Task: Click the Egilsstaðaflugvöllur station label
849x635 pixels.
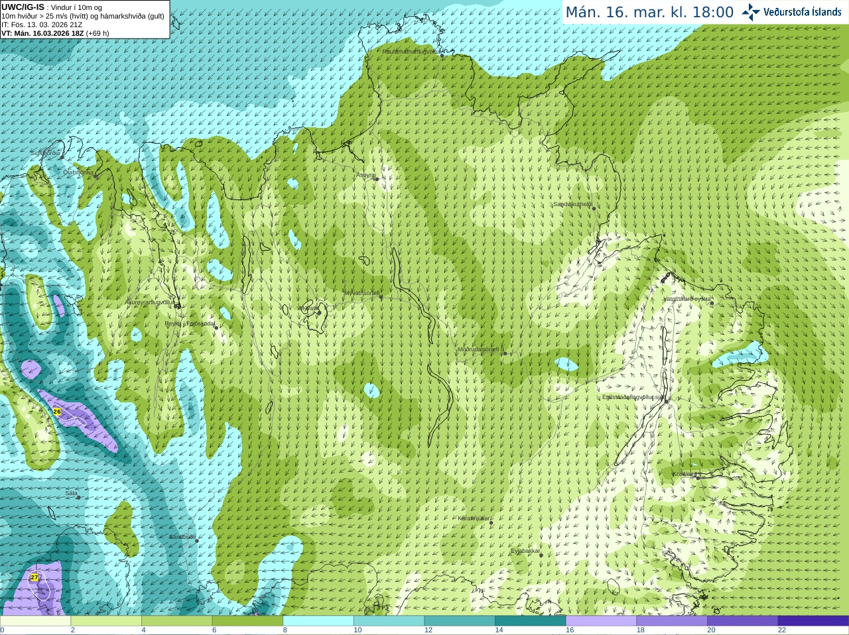Action: [x=633, y=397]
